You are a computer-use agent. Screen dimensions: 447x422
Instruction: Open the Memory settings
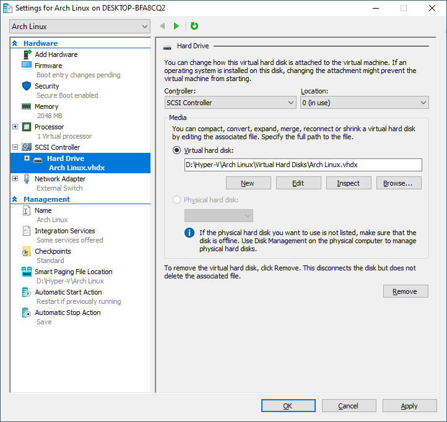point(46,106)
